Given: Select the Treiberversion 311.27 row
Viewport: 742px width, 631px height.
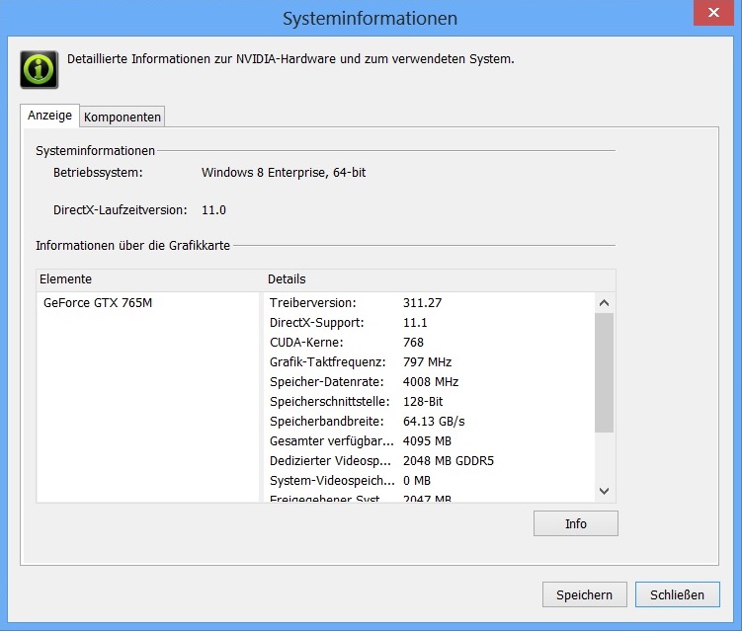Looking at the screenshot, I should point(430,303).
